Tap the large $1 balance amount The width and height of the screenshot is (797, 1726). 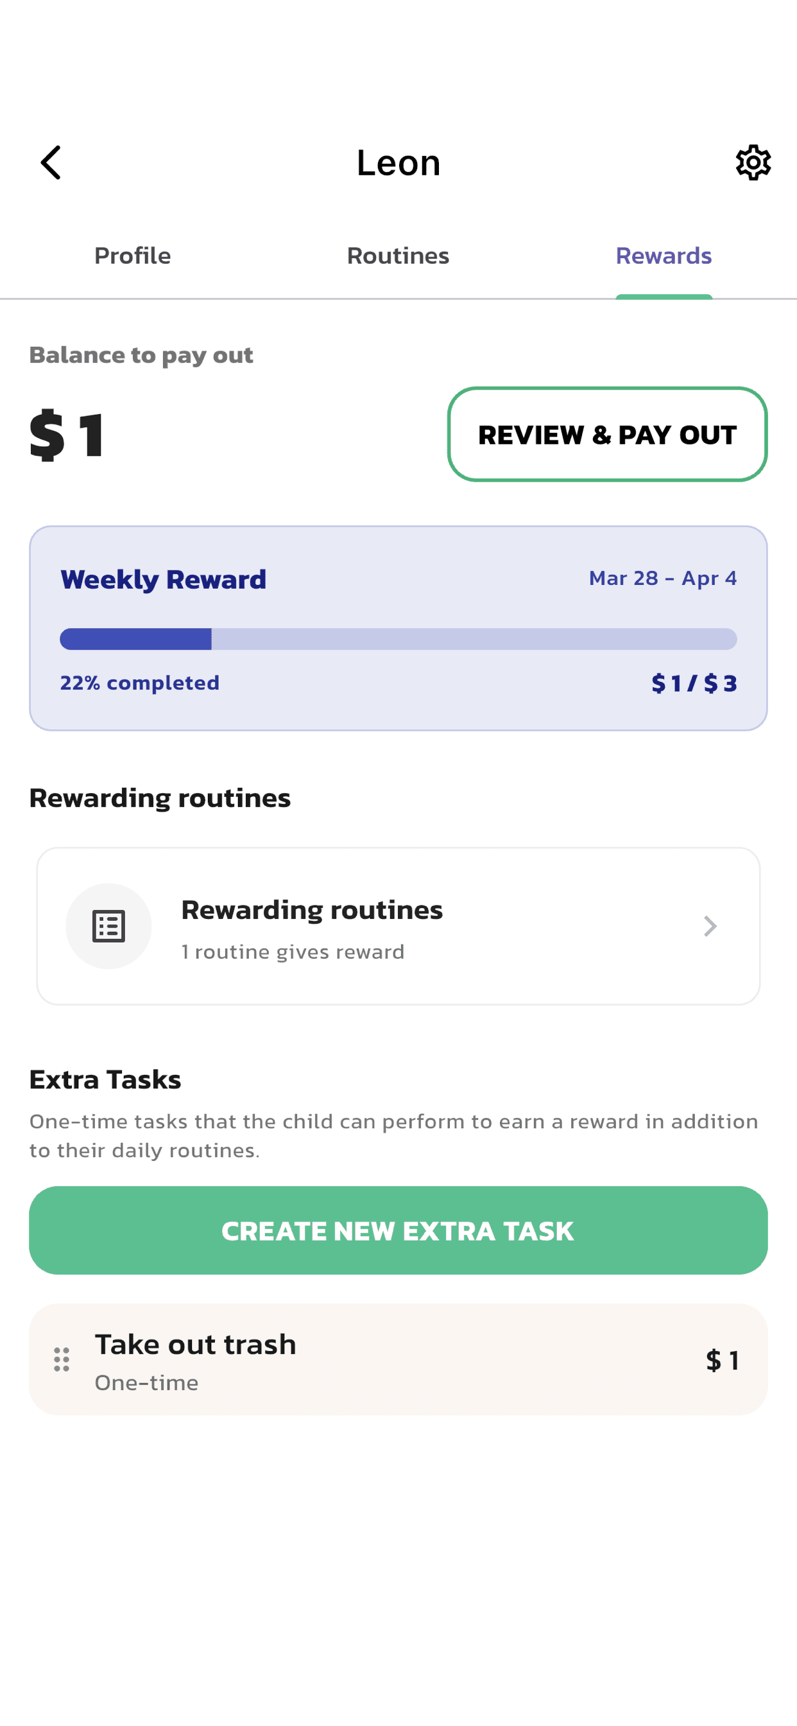coord(67,434)
